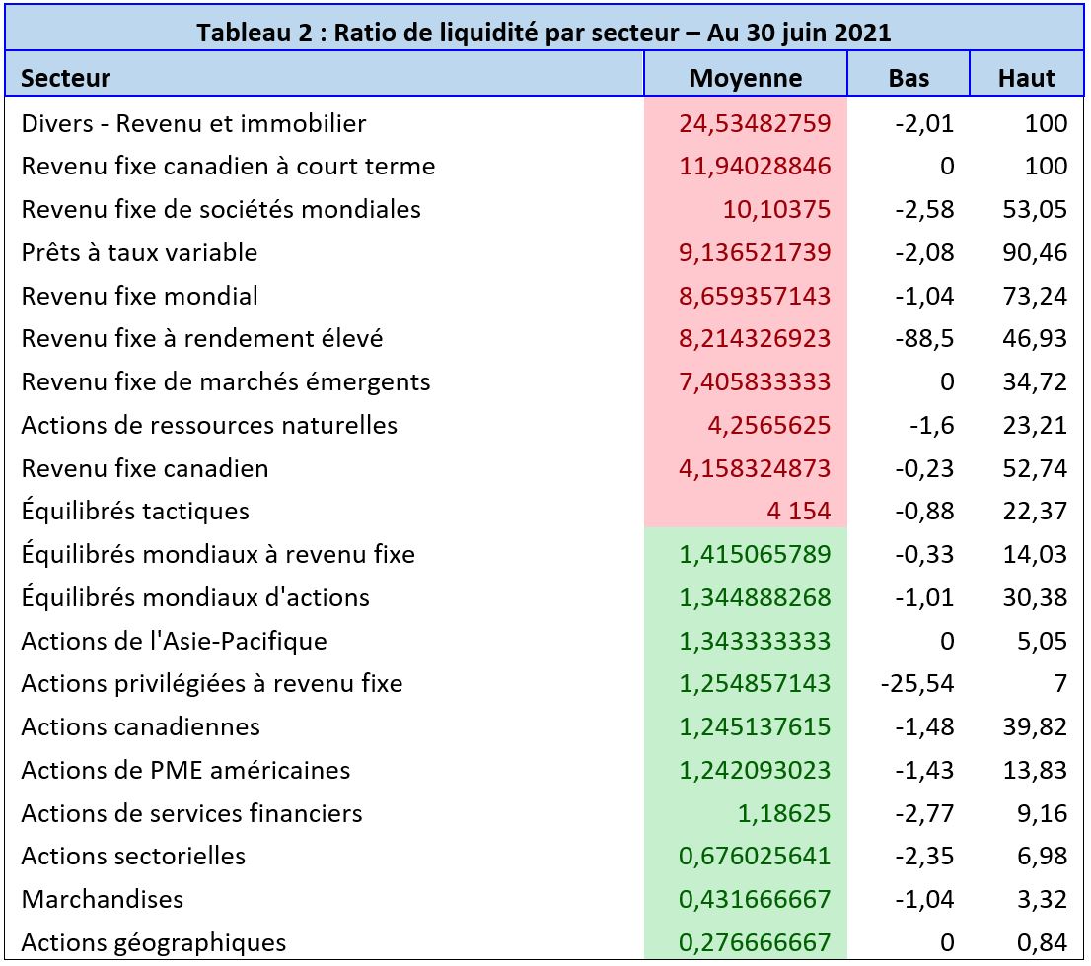Viewport: 1091px width, 966px height.
Task: Select the average value 0,276666667
Action: tap(755, 942)
